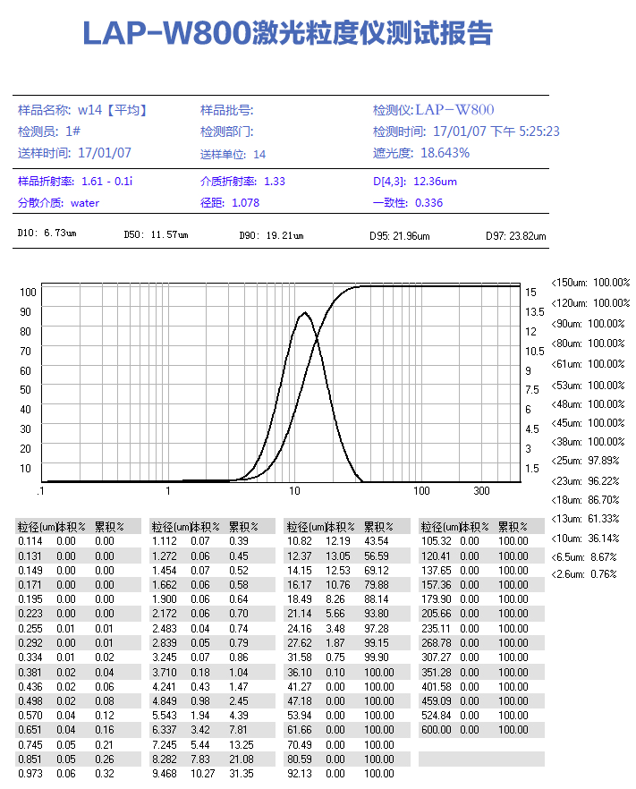The width and height of the screenshot is (636, 789).
Task: Click the test time value 17/01/07 下午 5:25:23
Action: click(496, 131)
